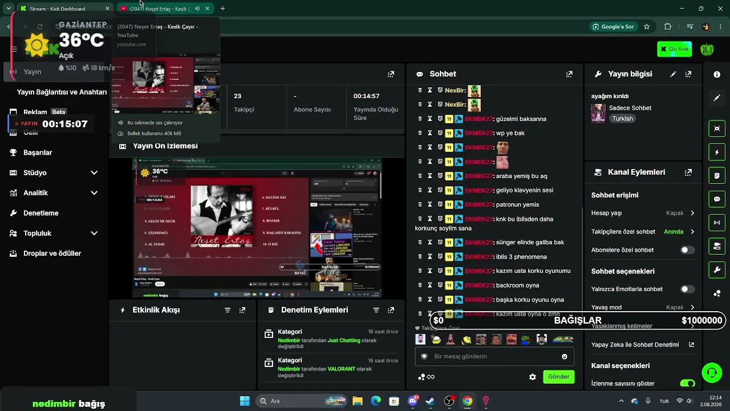This screenshot has height=411, width=730.
Task: Open the Chrome tab search dropdown
Action: point(9,9)
